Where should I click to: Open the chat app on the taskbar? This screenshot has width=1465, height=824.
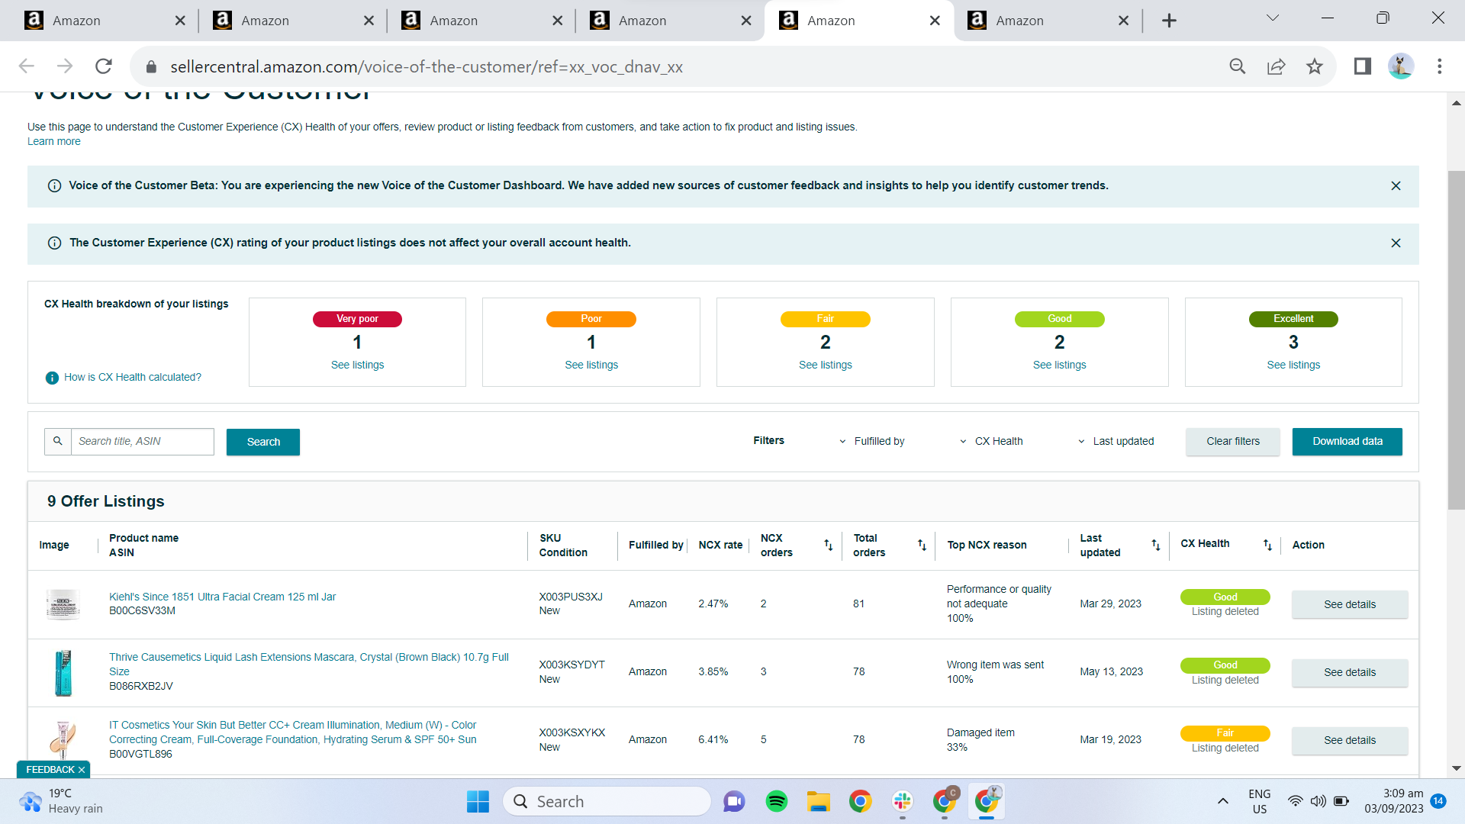pyautogui.click(x=734, y=802)
